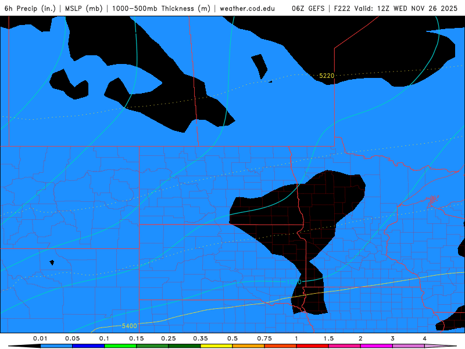Click the '0.75' legend value
The image size is (465, 349).
pos(264,339)
